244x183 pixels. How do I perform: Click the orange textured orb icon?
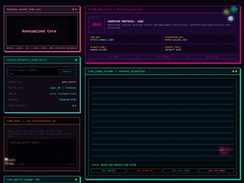[226, 12]
